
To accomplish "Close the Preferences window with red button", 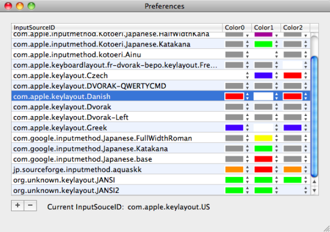I will (9, 6).
